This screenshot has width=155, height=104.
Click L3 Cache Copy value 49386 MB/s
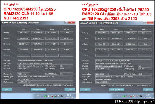pyautogui.click(x=130, y=50)
